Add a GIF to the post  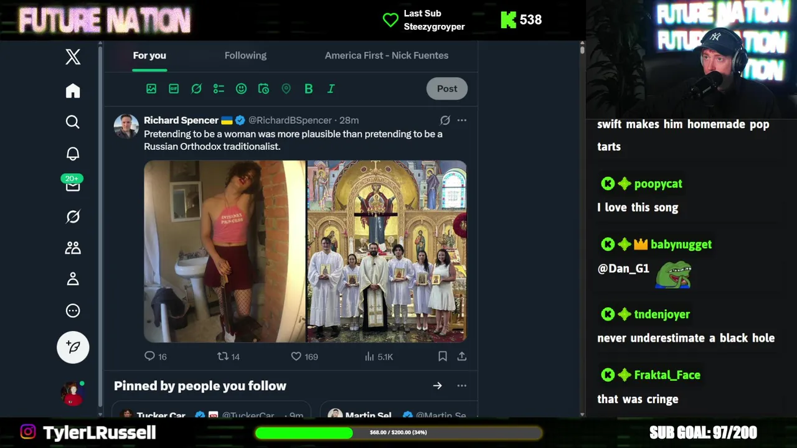(x=174, y=89)
